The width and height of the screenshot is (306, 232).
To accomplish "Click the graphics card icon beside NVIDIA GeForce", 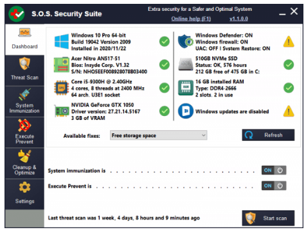I will tap(62, 111).
